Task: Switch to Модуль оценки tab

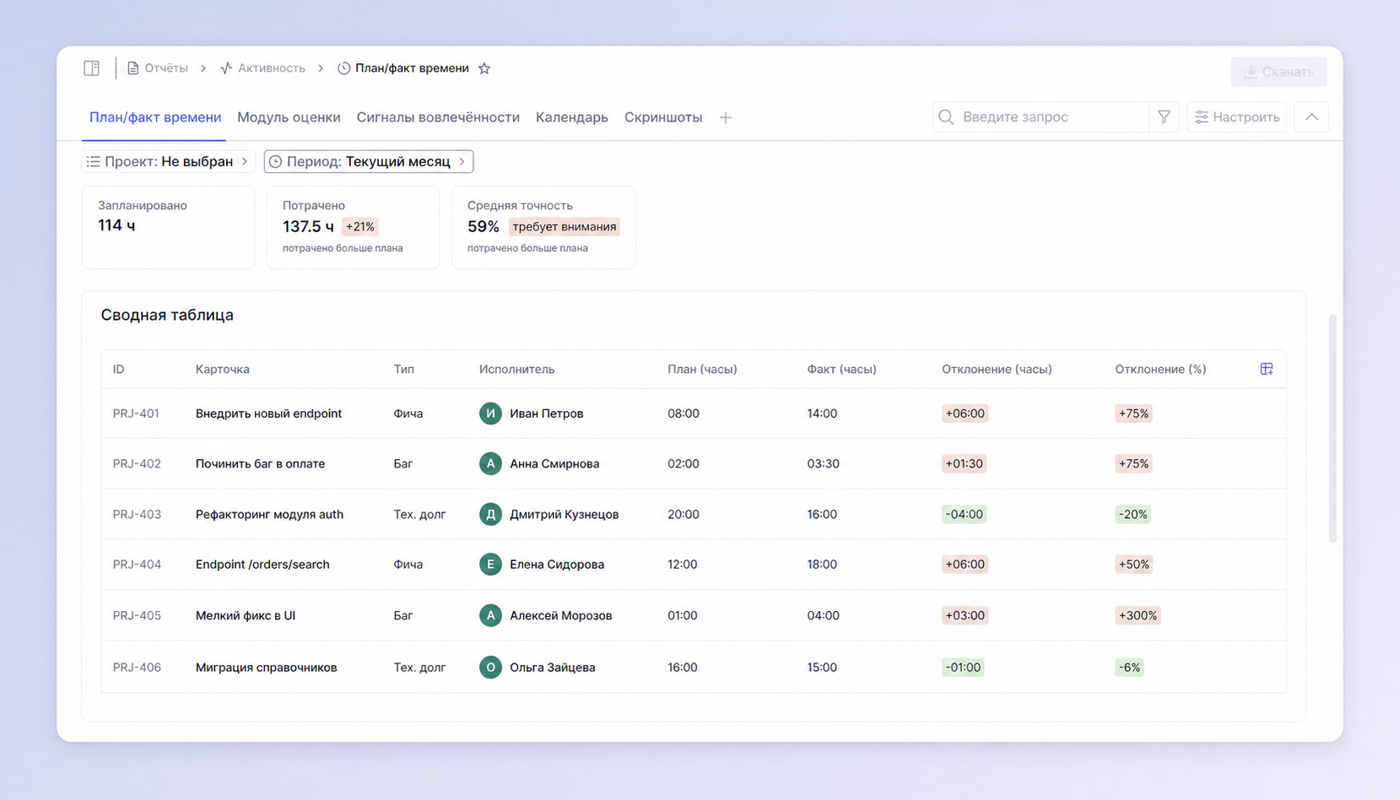Action: click(289, 117)
